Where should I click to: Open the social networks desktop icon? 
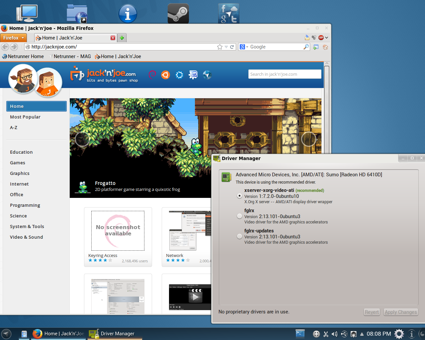229,14
